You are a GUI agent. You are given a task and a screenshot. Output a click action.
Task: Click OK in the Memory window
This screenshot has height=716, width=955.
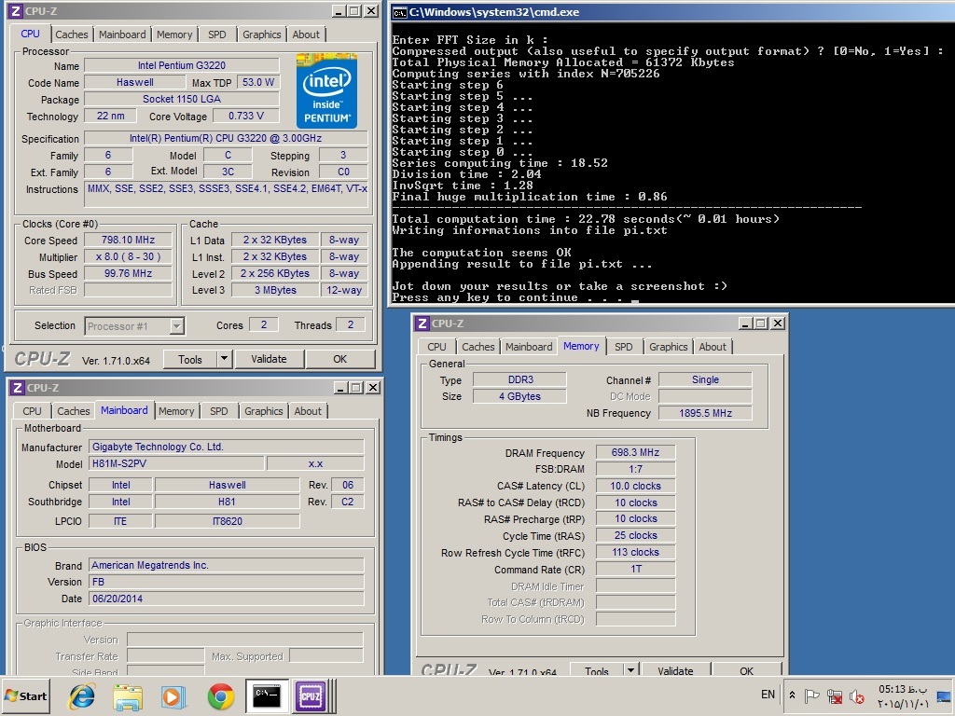click(x=747, y=669)
